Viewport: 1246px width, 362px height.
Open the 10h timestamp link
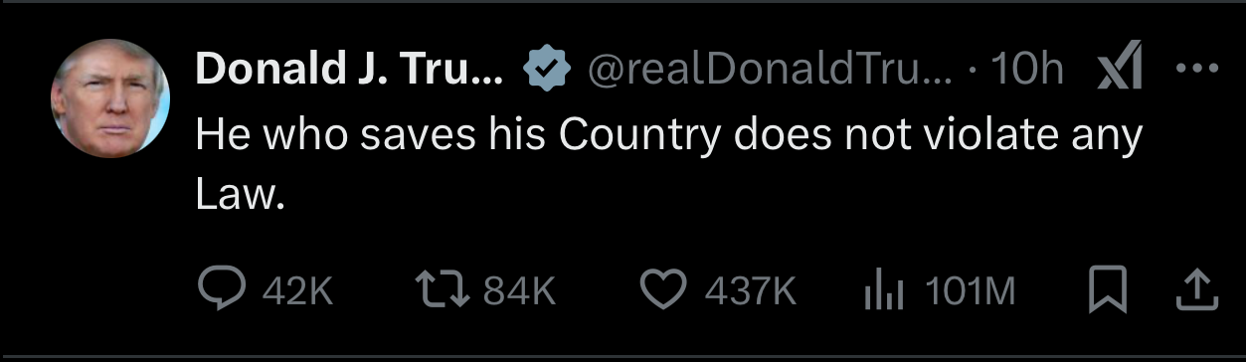click(1028, 70)
